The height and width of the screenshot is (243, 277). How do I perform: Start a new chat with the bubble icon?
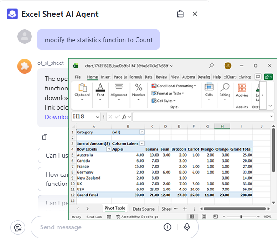(x=18, y=227)
